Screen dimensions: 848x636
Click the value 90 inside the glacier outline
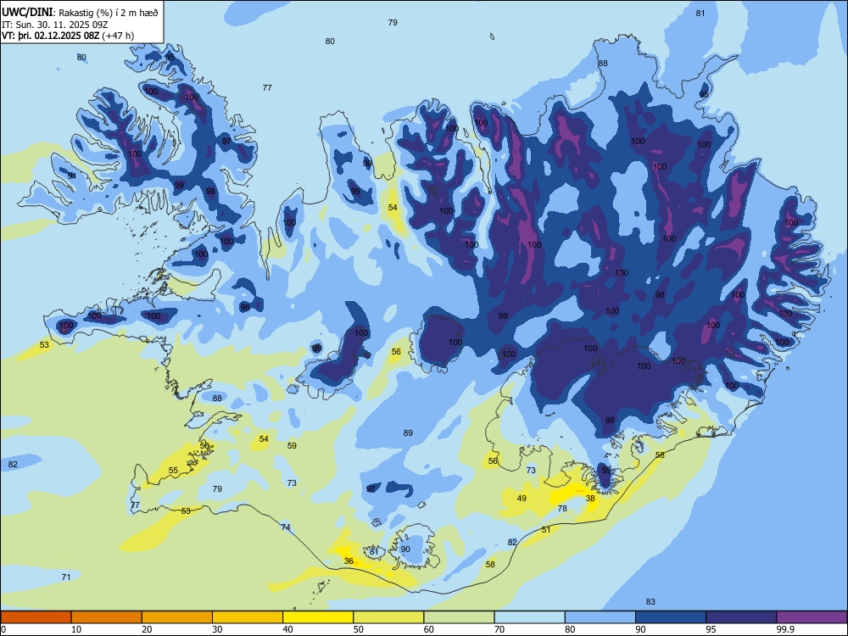point(405,549)
